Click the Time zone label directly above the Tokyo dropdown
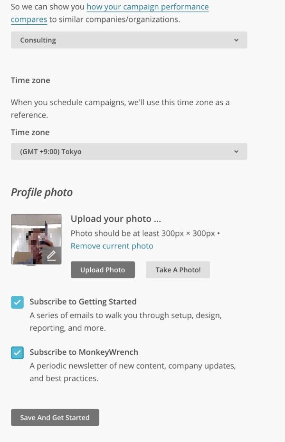This screenshot has width=285, height=442. (30, 132)
